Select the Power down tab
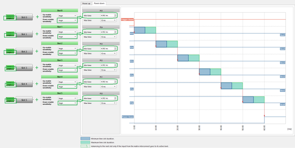This screenshot has height=148, width=295. (98, 3)
